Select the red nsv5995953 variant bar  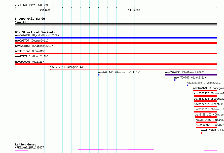pyautogui.click(x=116, y=64)
